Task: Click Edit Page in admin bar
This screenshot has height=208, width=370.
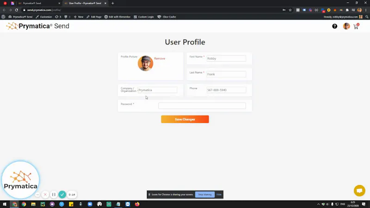Action: coord(94,17)
